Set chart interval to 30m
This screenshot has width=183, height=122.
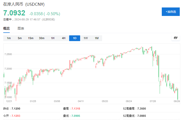point(42,38)
